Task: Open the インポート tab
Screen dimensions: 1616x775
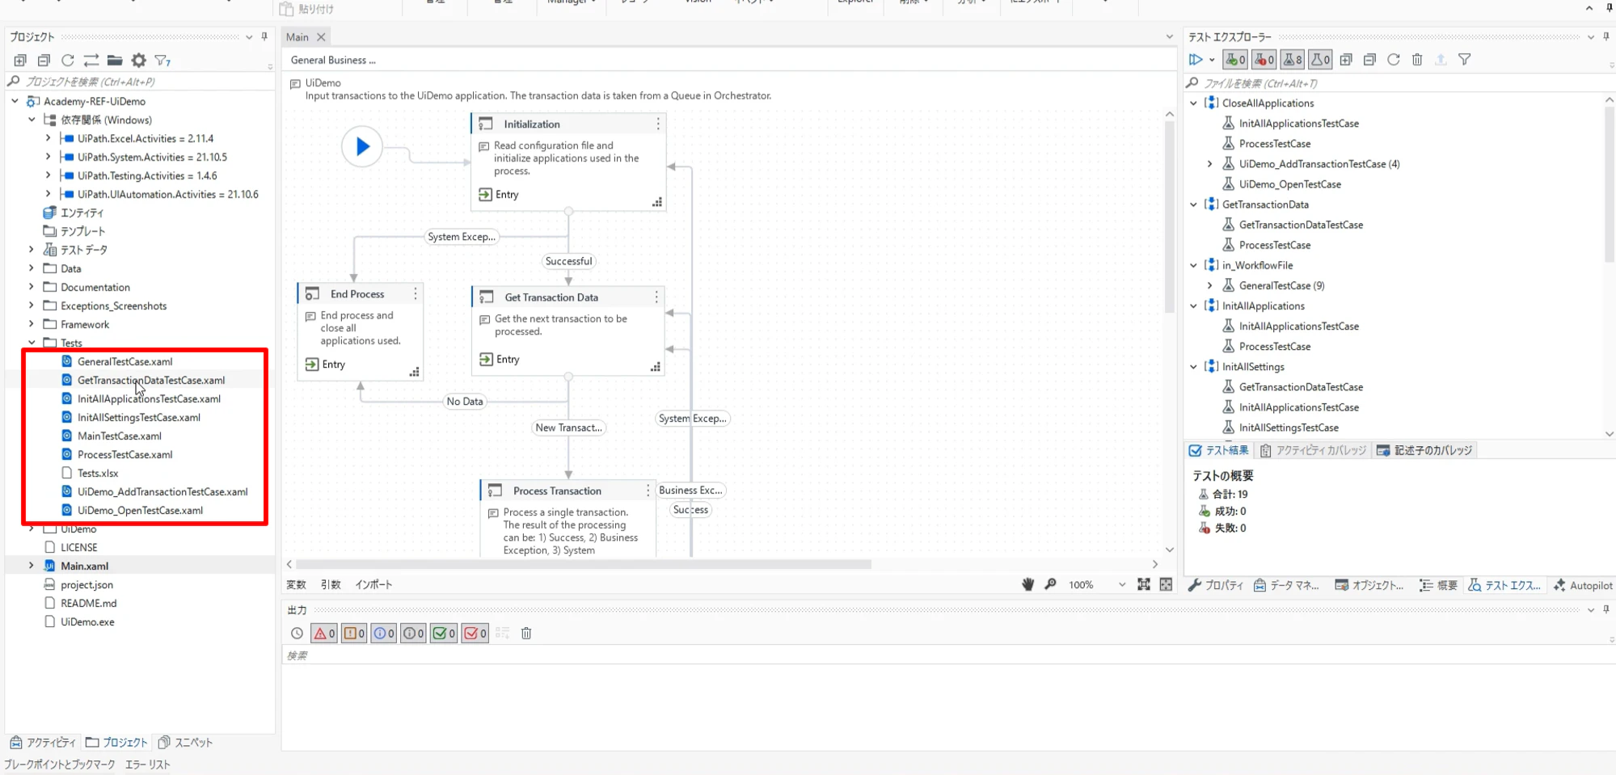Action: coord(373,584)
